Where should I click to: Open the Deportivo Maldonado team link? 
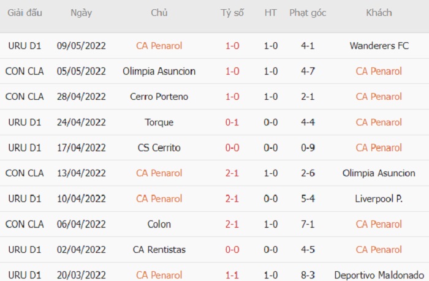[x=379, y=275]
